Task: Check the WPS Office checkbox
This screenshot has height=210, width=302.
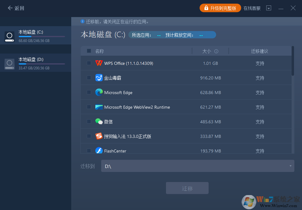Action: pyautogui.click(x=89, y=63)
